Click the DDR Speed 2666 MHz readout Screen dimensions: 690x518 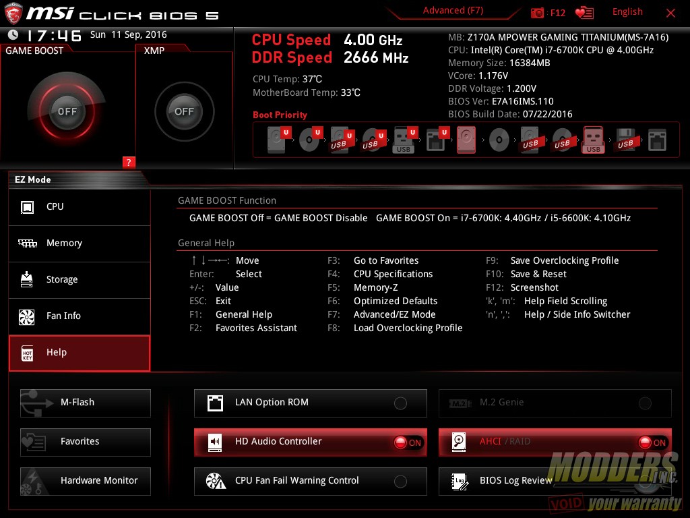coord(330,58)
